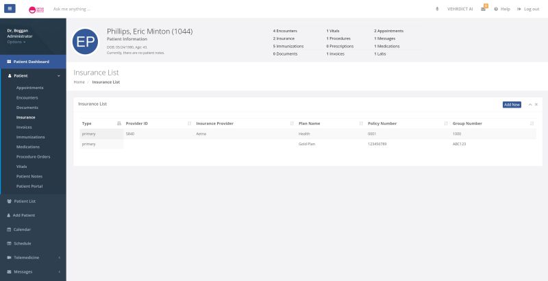
Task: Open the 1 Medications summary link
Action: (x=386, y=46)
